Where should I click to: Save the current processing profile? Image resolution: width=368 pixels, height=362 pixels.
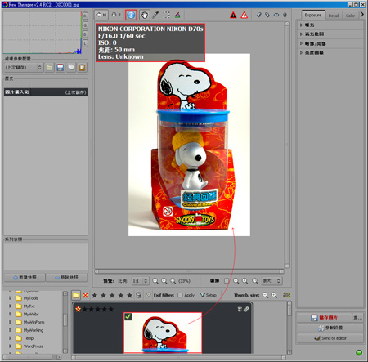tap(61, 67)
